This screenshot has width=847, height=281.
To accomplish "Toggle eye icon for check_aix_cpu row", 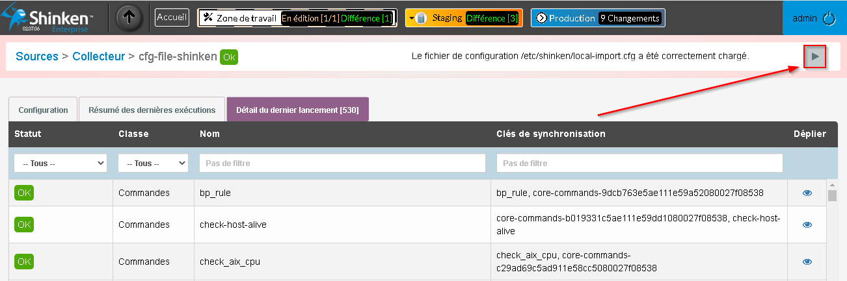I will point(807,262).
